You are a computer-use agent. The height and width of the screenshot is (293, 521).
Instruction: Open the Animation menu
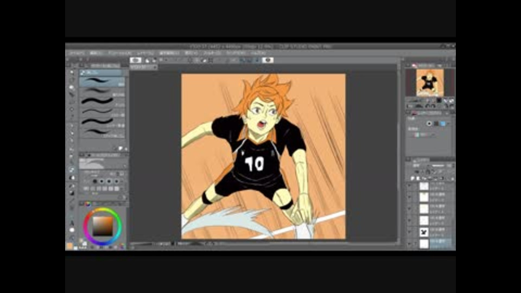[120, 53]
